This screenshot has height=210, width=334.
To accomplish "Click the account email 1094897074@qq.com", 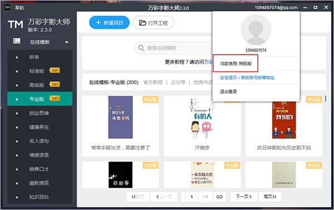I will (x=276, y=8).
